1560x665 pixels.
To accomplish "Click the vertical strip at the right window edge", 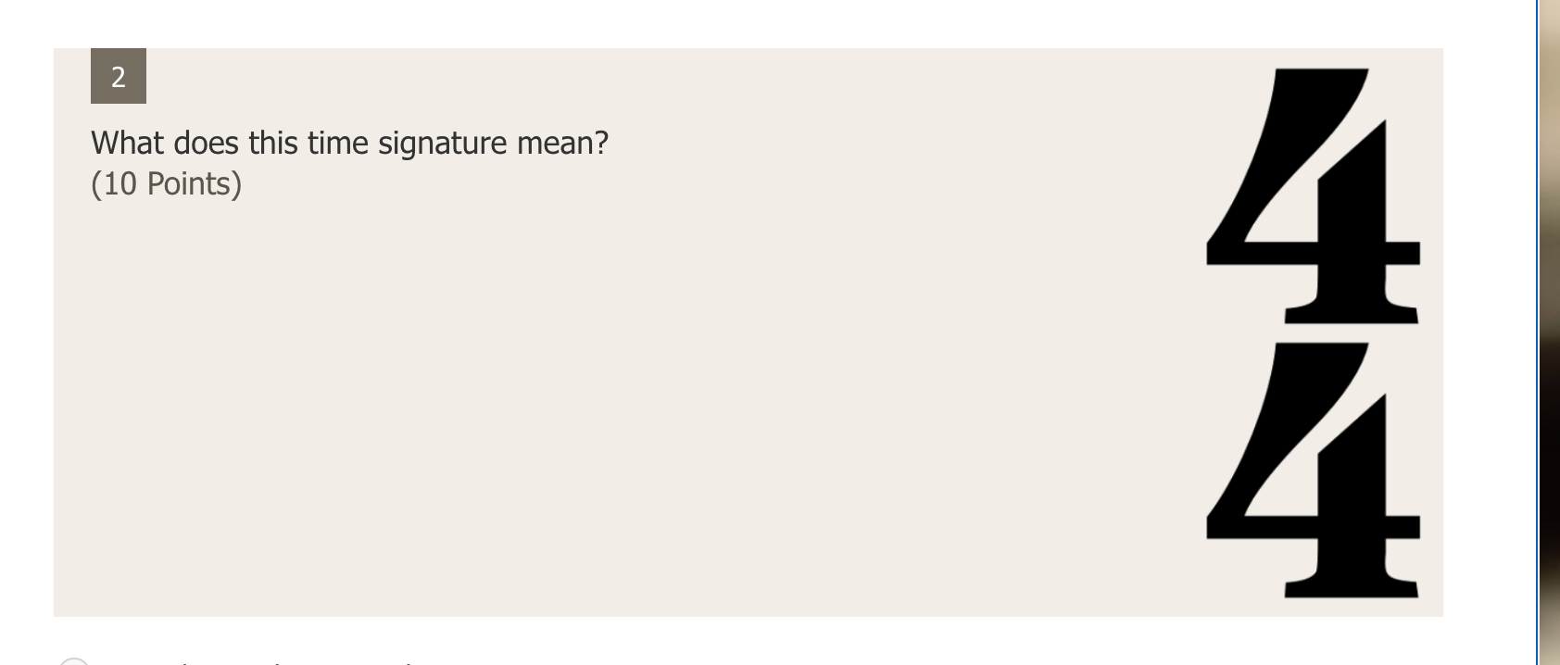I will (x=1548, y=332).
